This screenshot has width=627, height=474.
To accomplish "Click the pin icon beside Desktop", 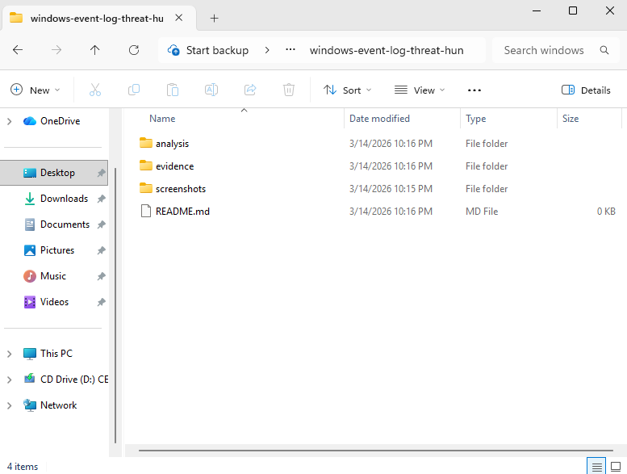I will 101,173.
